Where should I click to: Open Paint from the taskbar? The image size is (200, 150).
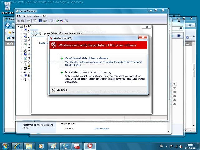pyautogui.click(x=53, y=146)
